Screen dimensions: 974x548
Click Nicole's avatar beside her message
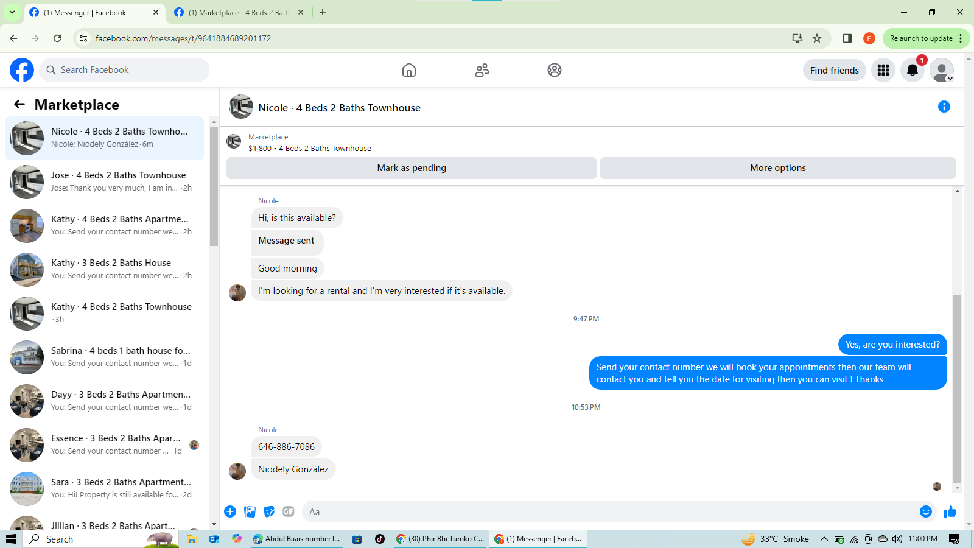[x=237, y=471]
